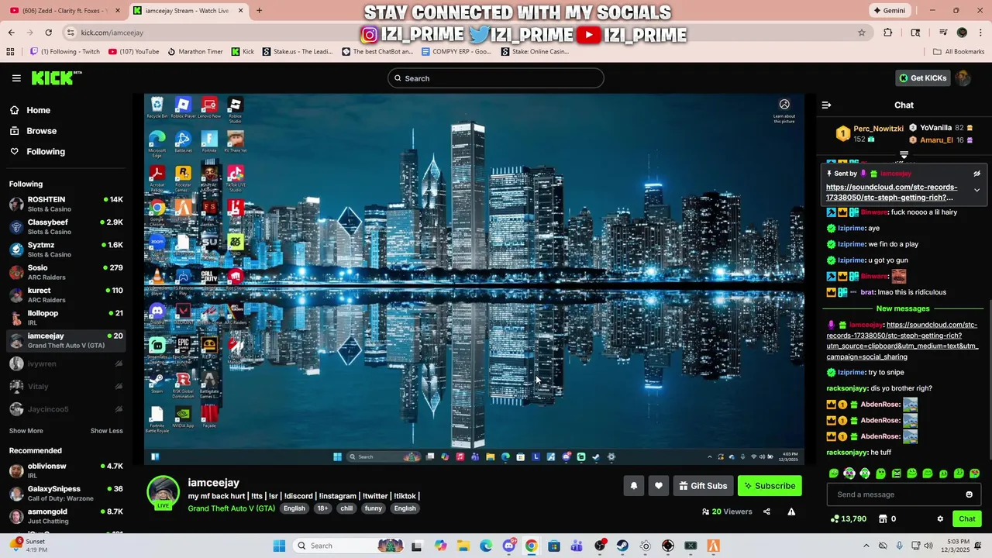The height and width of the screenshot is (558, 992).
Task: Click the Gift Subs button
Action: click(x=703, y=486)
